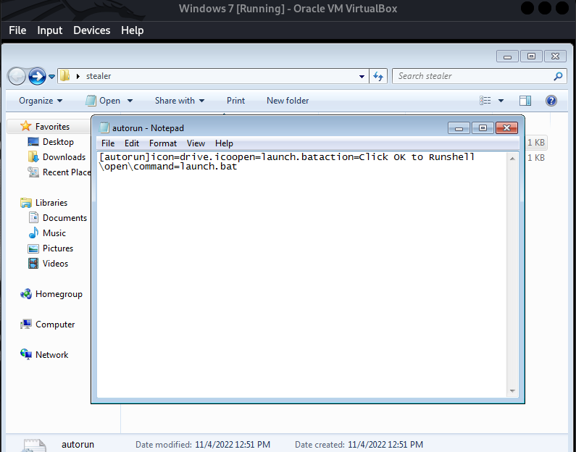Viewport: 576px width, 452px height.
Task: Click the Open toolbar button
Action: point(103,101)
